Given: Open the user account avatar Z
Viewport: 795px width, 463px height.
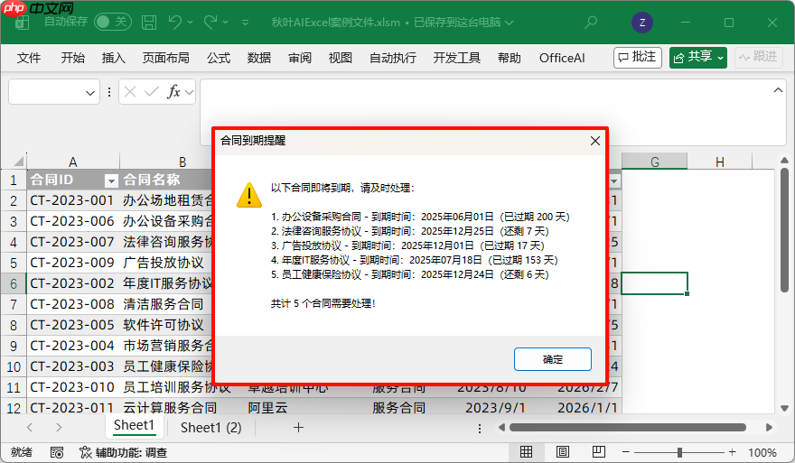Looking at the screenshot, I should 642,23.
